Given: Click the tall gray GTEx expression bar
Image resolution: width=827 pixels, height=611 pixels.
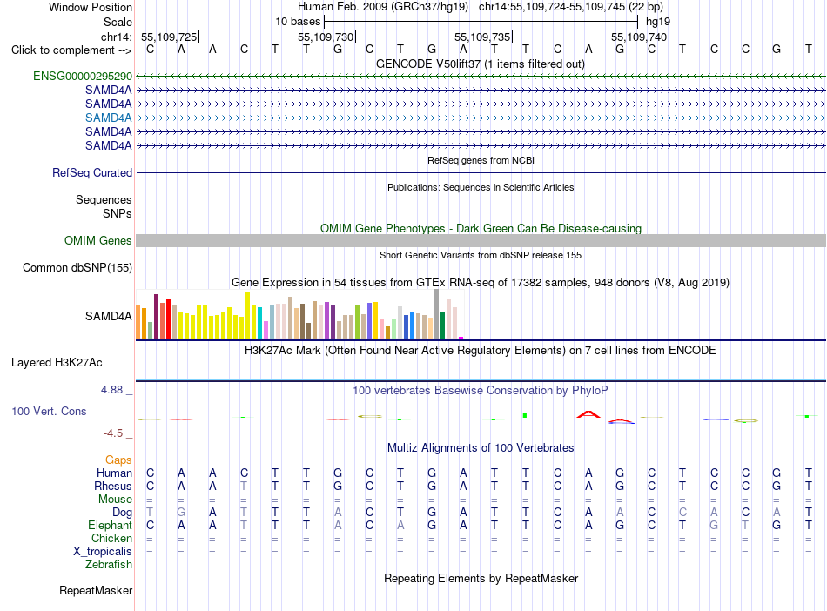Looking at the screenshot, I should pyautogui.click(x=437, y=313).
